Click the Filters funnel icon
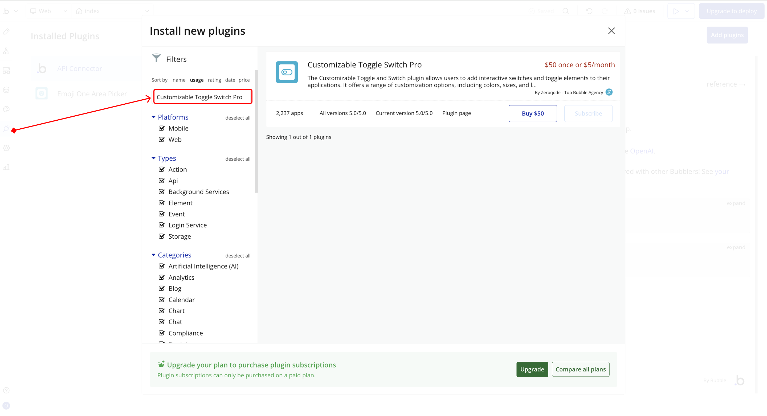The image size is (767, 416). 156,58
